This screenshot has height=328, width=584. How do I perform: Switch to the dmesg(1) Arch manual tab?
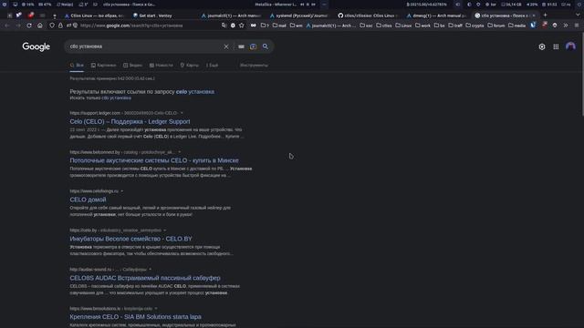coord(436,15)
